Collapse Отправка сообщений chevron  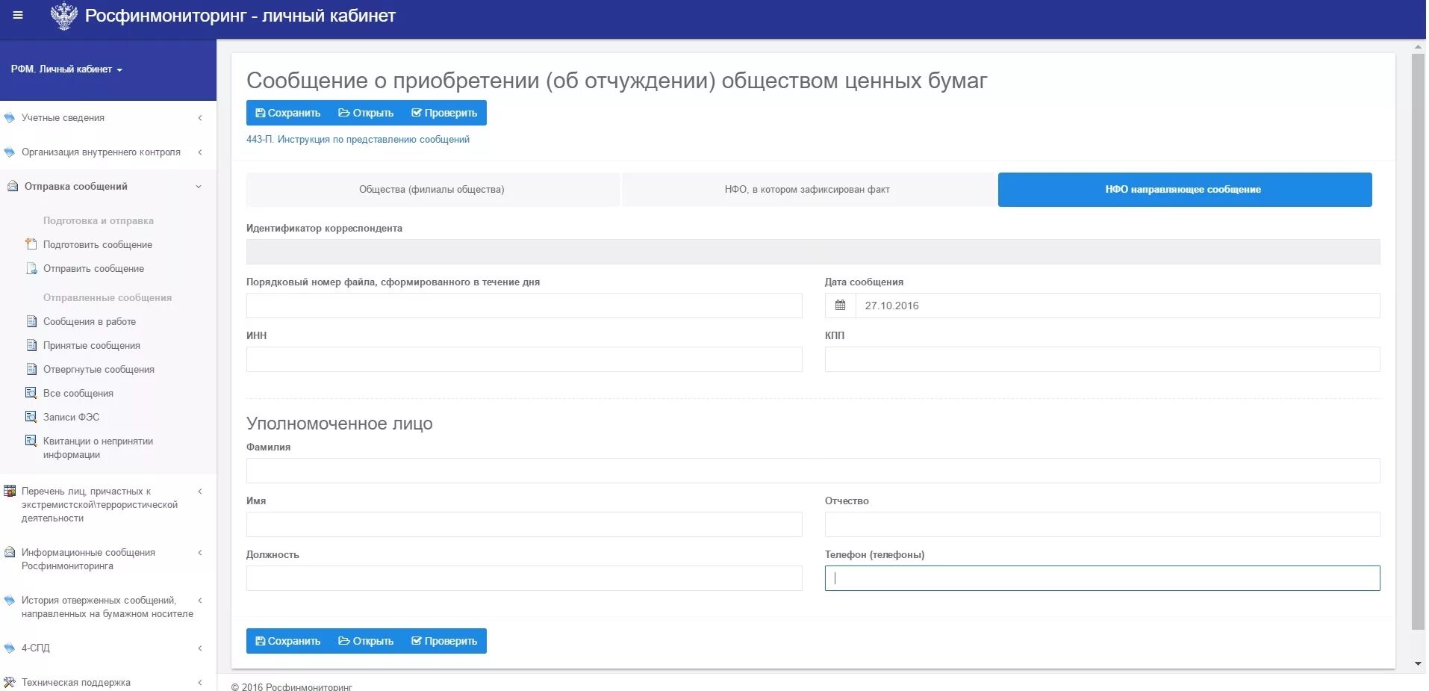point(199,187)
